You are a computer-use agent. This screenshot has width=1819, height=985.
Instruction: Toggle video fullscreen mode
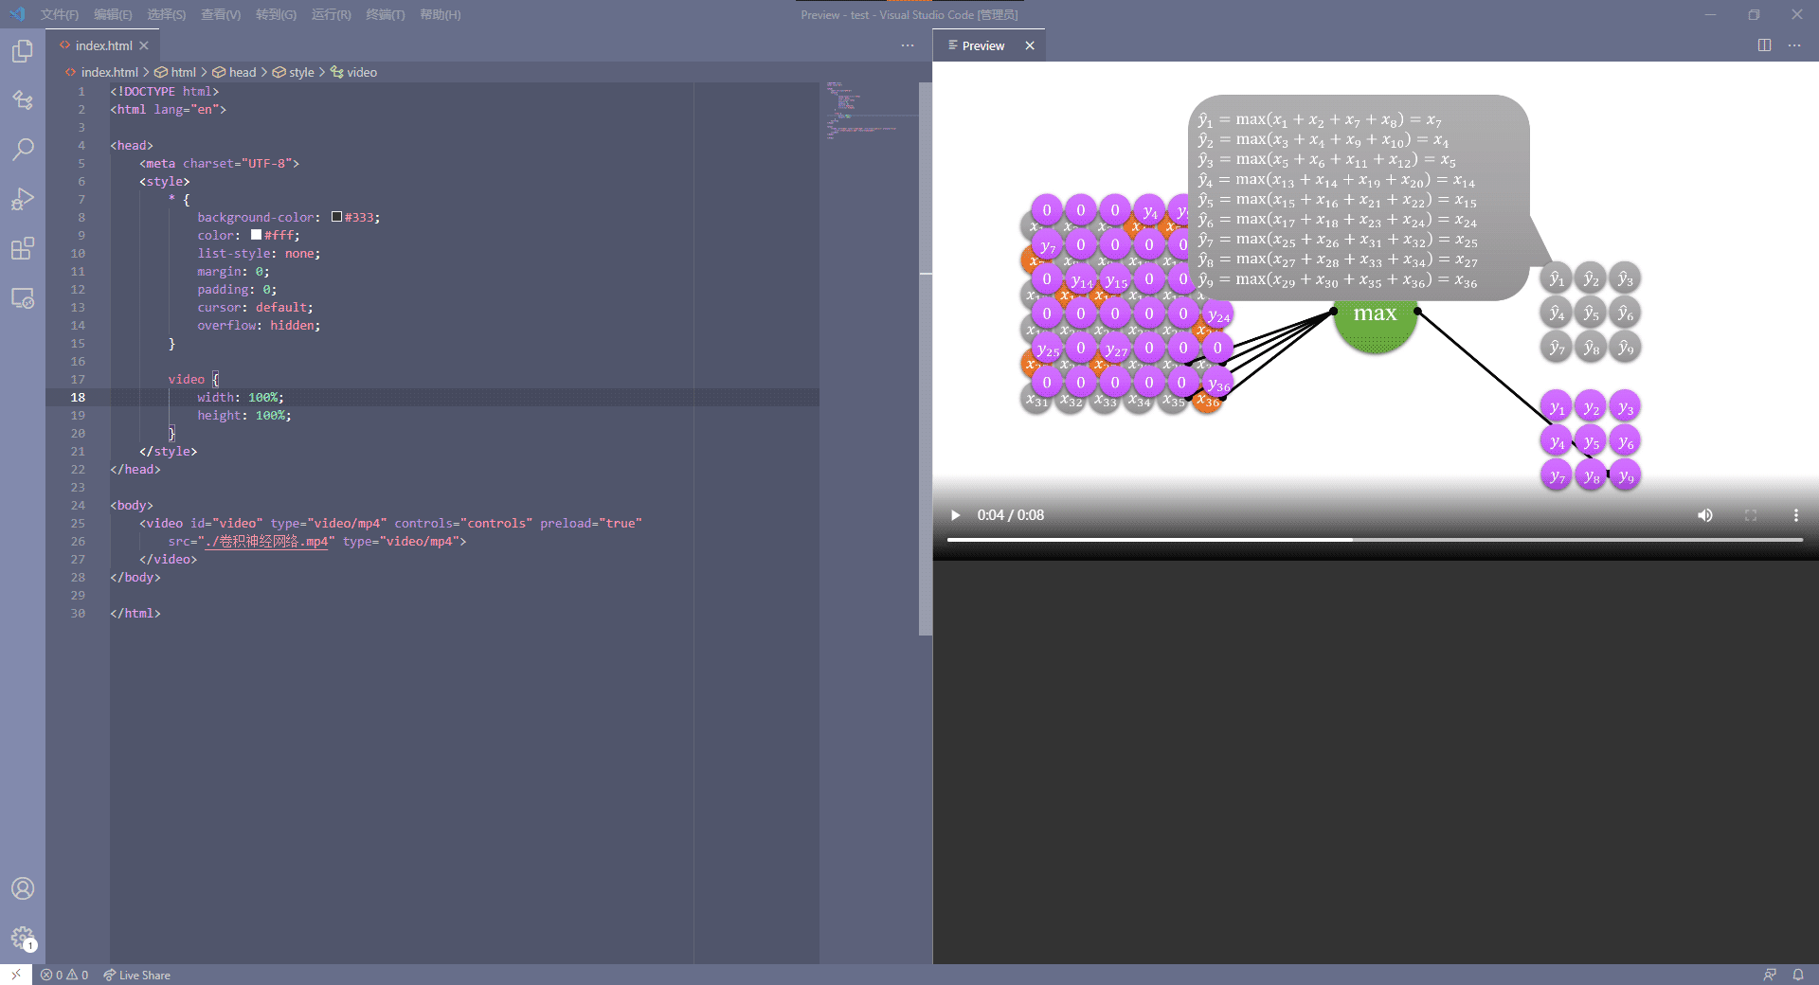pos(1751,515)
